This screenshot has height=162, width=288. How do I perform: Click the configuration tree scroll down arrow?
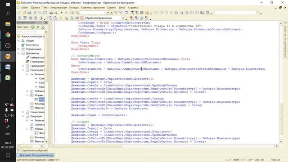pos(46,142)
